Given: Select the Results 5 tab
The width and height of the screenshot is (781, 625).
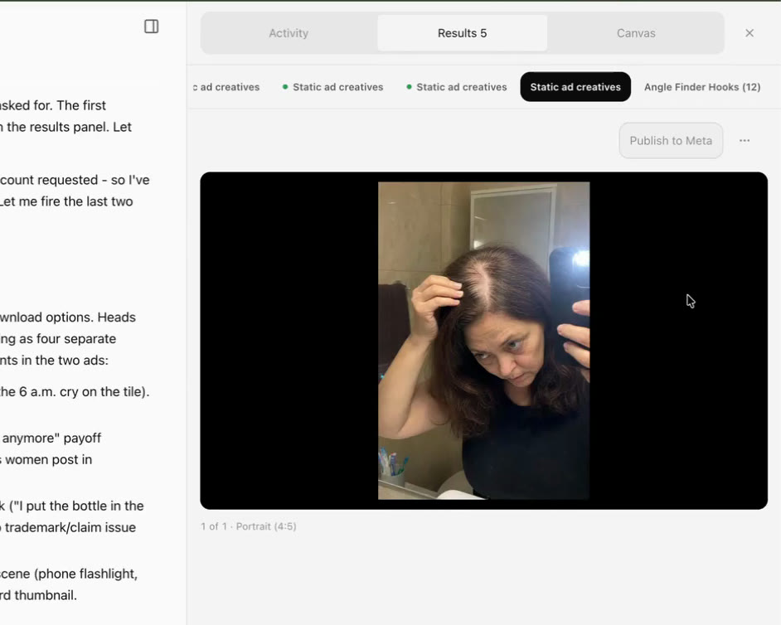Looking at the screenshot, I should (x=463, y=33).
